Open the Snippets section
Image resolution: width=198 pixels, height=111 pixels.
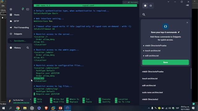coord(18,34)
